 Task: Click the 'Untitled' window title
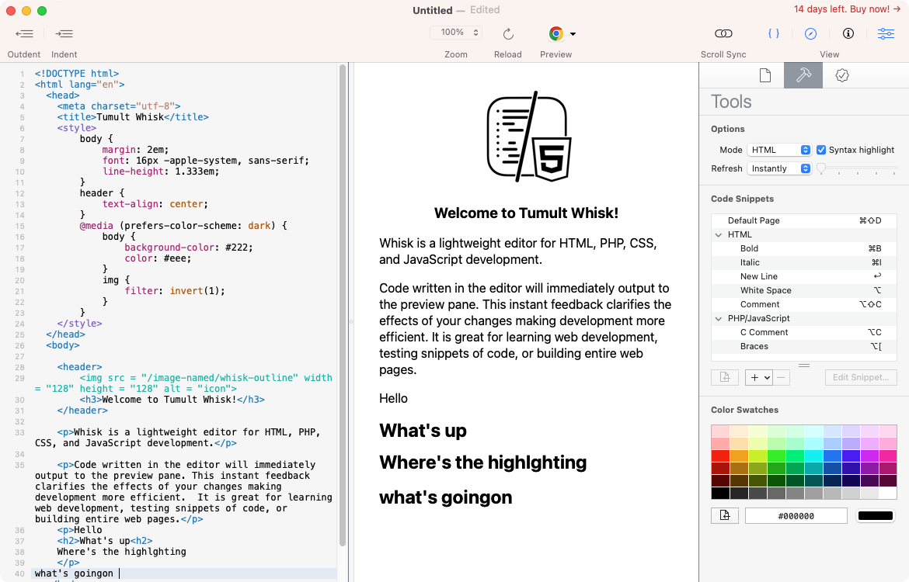433,10
